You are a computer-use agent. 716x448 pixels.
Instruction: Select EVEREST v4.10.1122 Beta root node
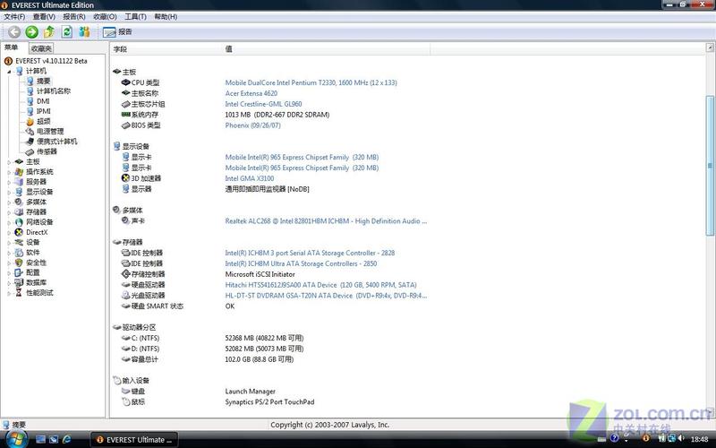pos(51,61)
